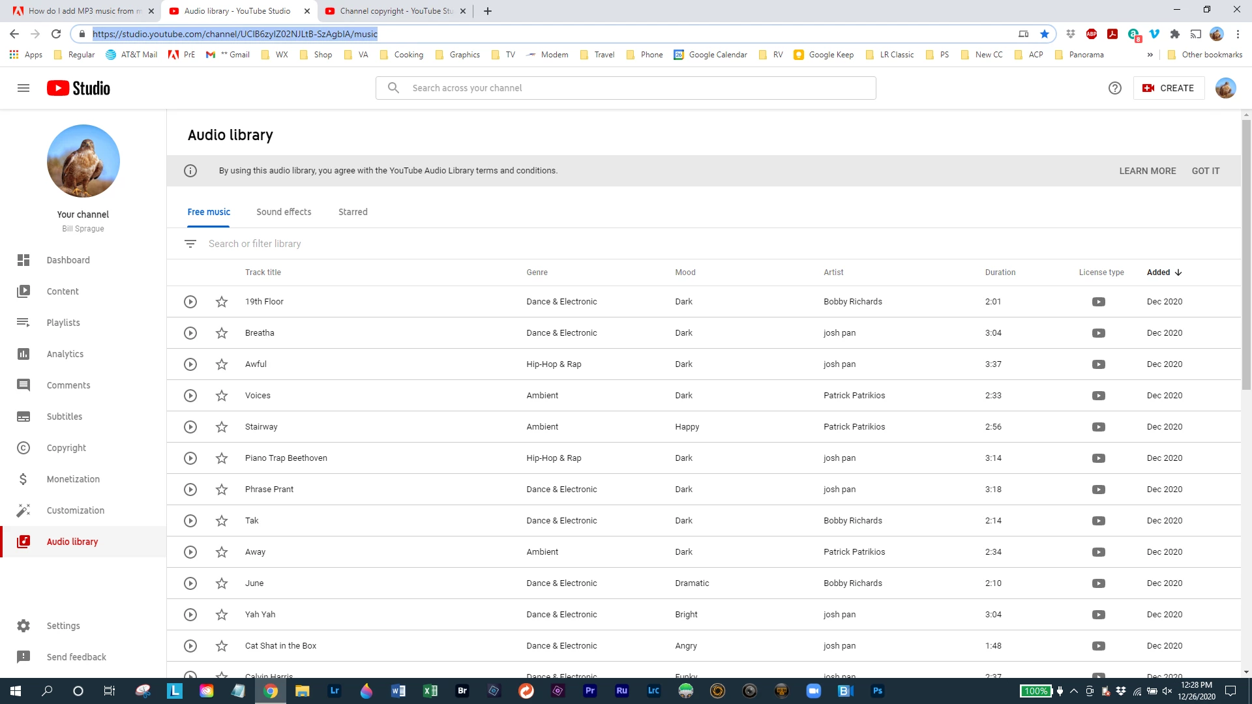This screenshot has height=704, width=1252.
Task: Sort tracks by Added column arrow
Action: [1178, 272]
